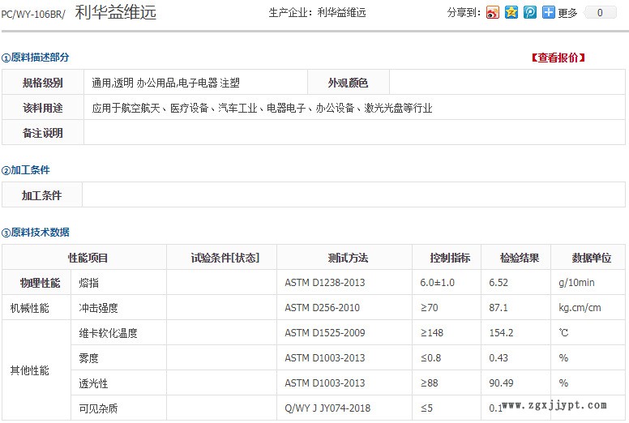This screenshot has width=629, height=423.
Task: Click the Tencent Weibo share icon
Action: click(530, 12)
